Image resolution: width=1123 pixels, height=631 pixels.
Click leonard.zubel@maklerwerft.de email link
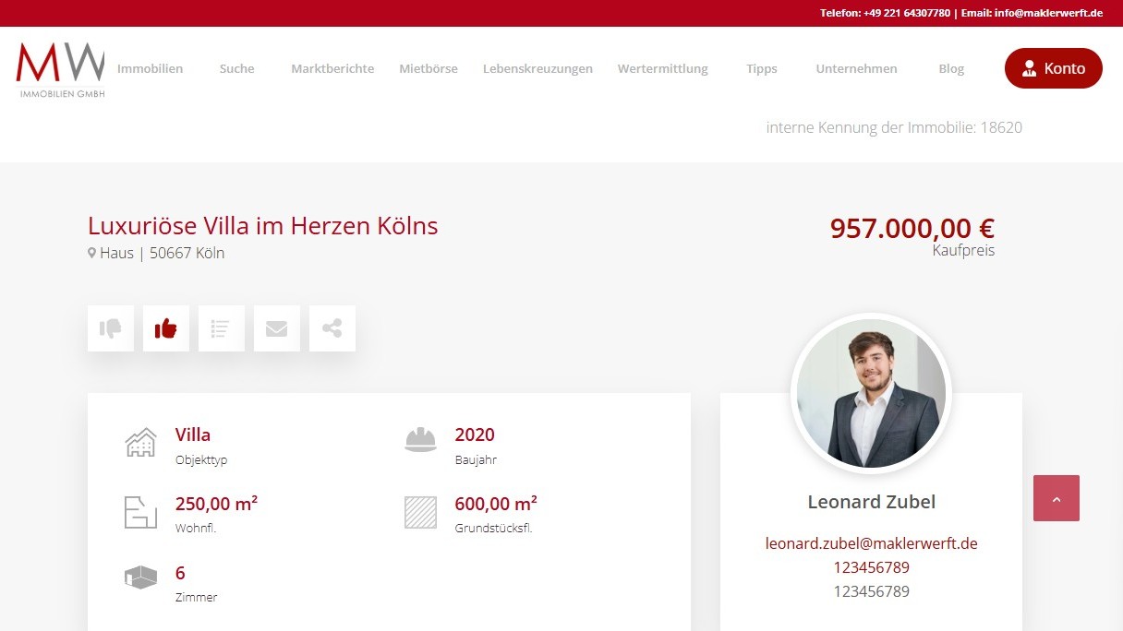[871, 543]
